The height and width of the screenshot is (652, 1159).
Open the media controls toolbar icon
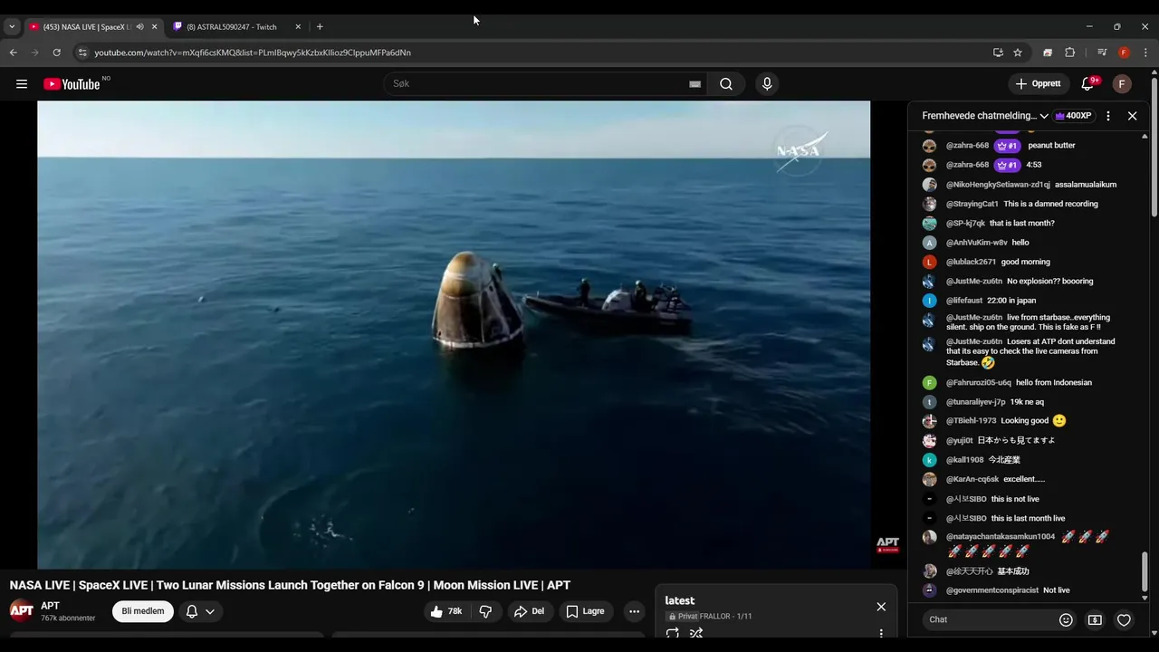(1102, 53)
